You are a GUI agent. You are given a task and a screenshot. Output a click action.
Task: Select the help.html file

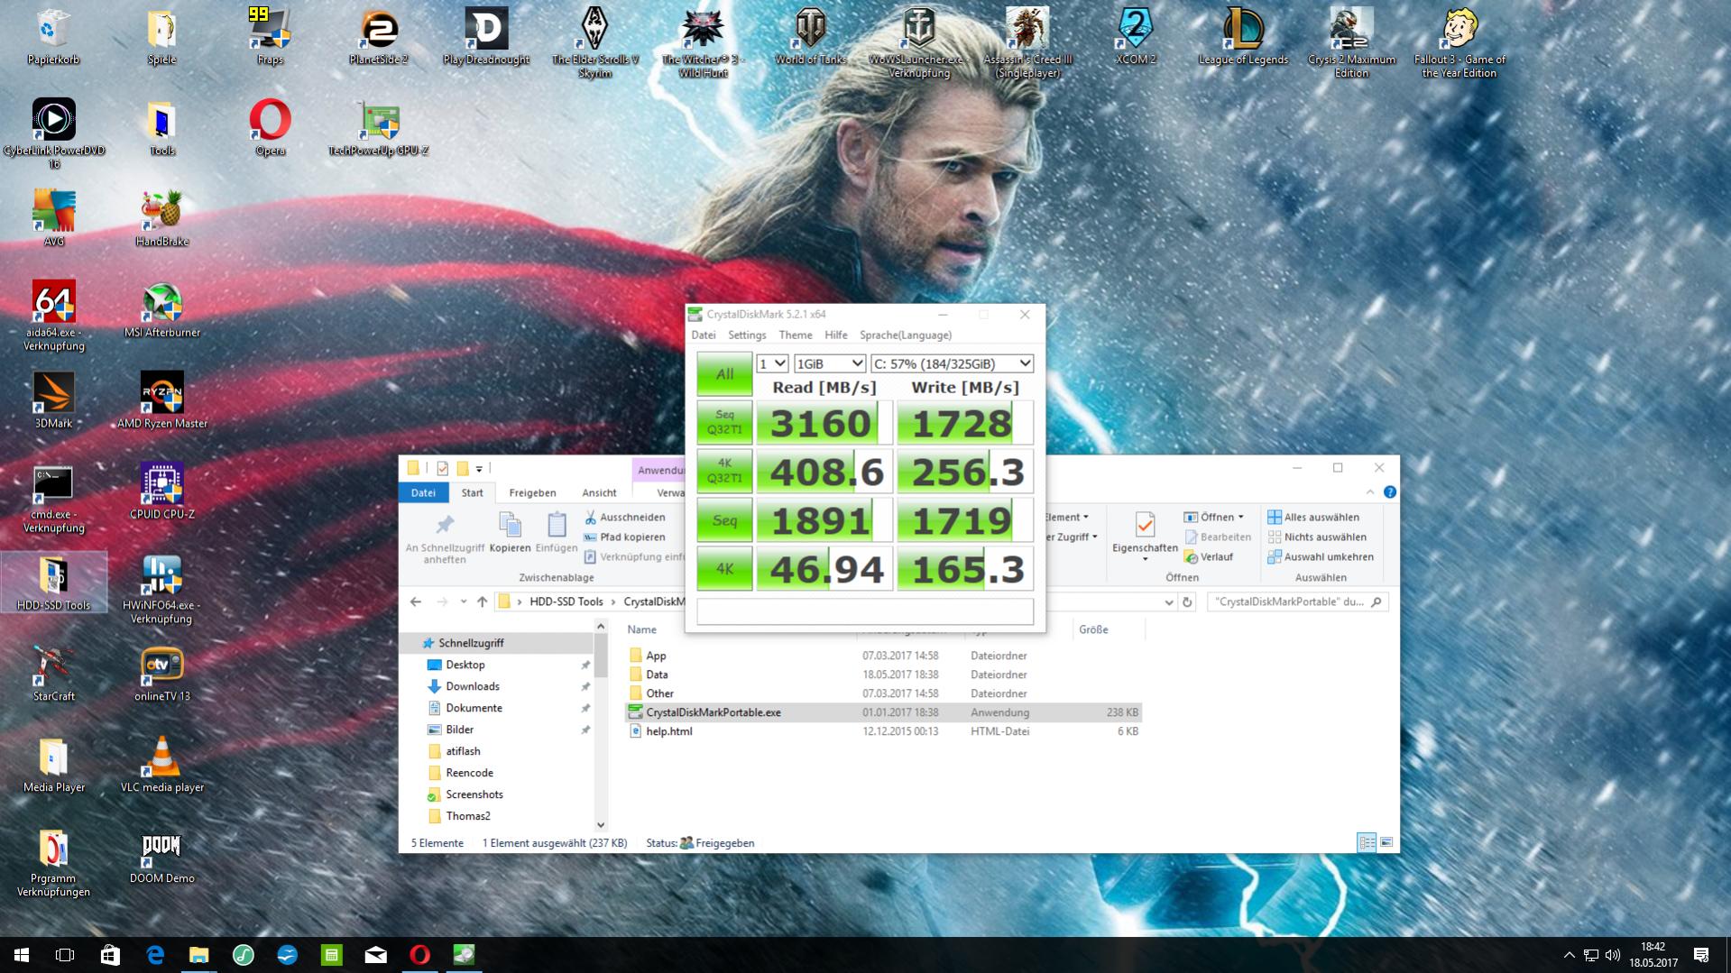point(883,731)
